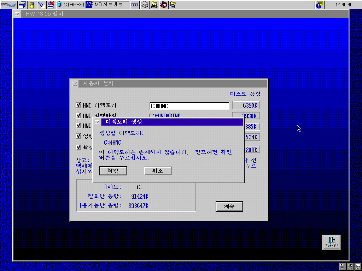Viewport: 362px width, 271px height.
Task: Click the 3930K disk size value
Action: click(249, 116)
